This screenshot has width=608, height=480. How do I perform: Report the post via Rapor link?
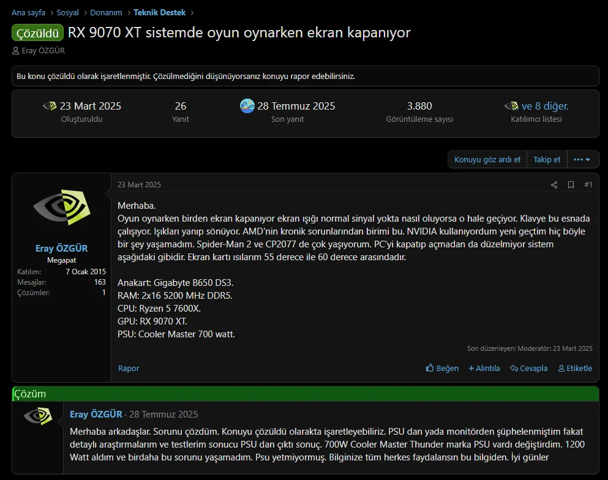[129, 369]
